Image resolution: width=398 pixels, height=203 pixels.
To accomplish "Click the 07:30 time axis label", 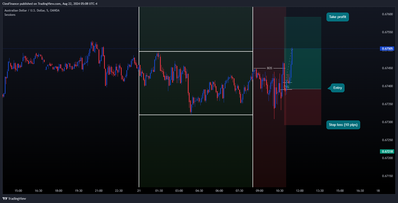I will (x=239, y=191).
